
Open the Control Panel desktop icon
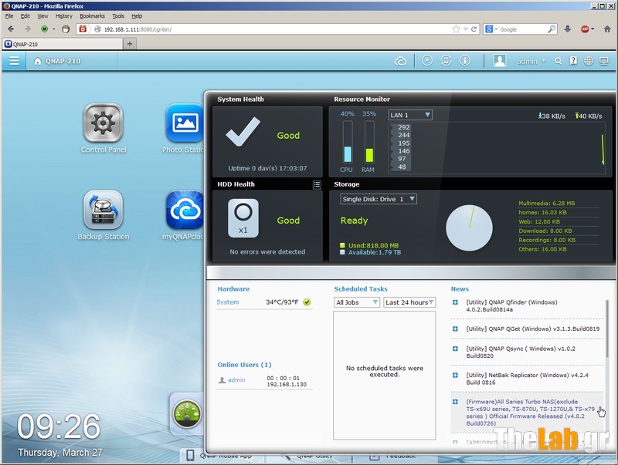point(104,128)
